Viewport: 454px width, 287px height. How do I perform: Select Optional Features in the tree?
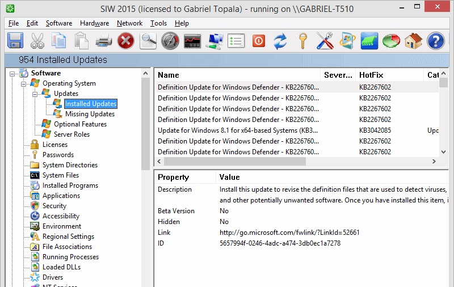pyautogui.click(x=80, y=124)
